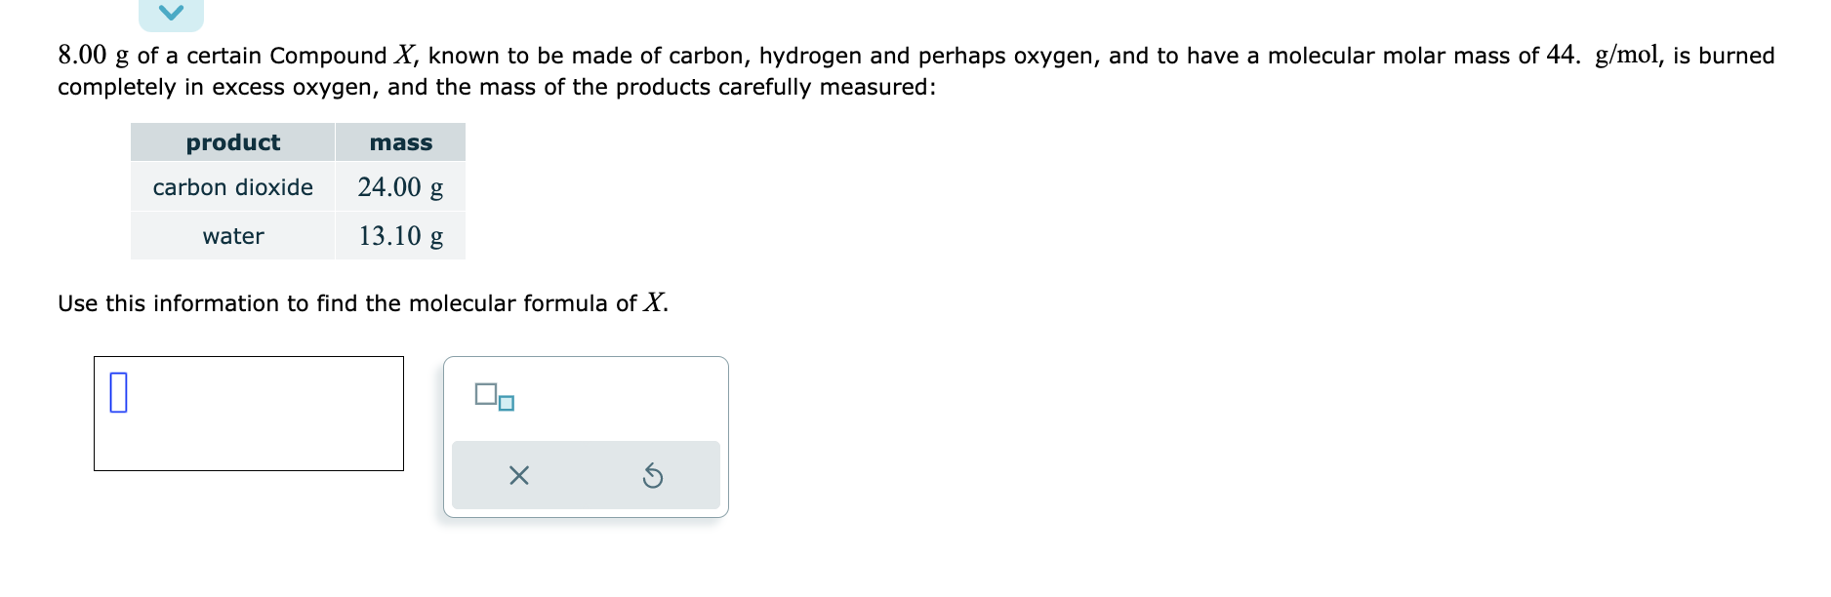Image resolution: width=1831 pixels, height=597 pixels.
Task: Select the "mass" table header
Action: [x=400, y=142]
